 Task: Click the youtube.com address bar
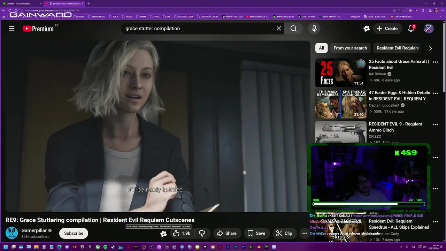(202, 10)
